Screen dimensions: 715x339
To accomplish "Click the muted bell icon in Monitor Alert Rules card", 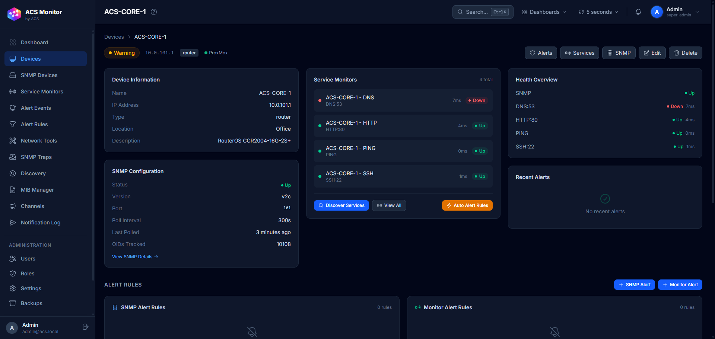I will [555, 332].
